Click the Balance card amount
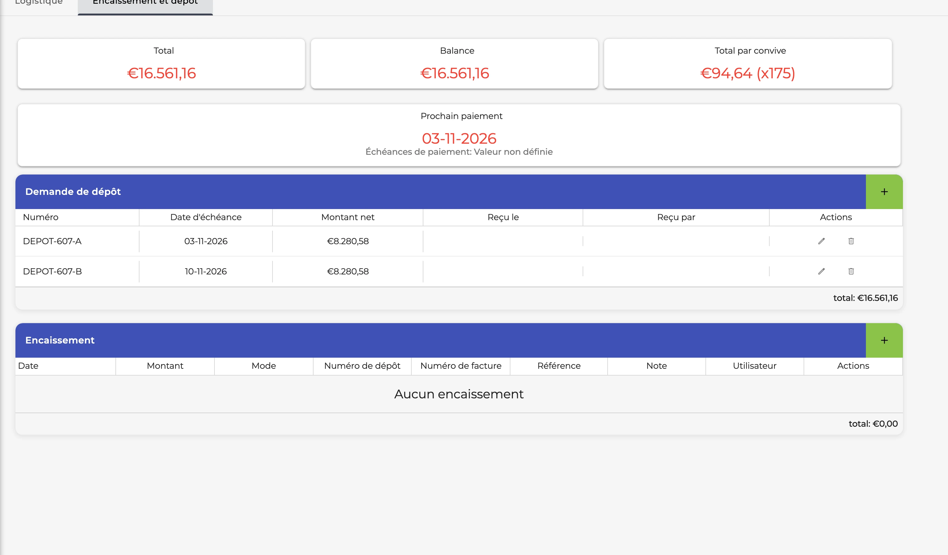Image resolution: width=948 pixels, height=555 pixels. (455, 73)
